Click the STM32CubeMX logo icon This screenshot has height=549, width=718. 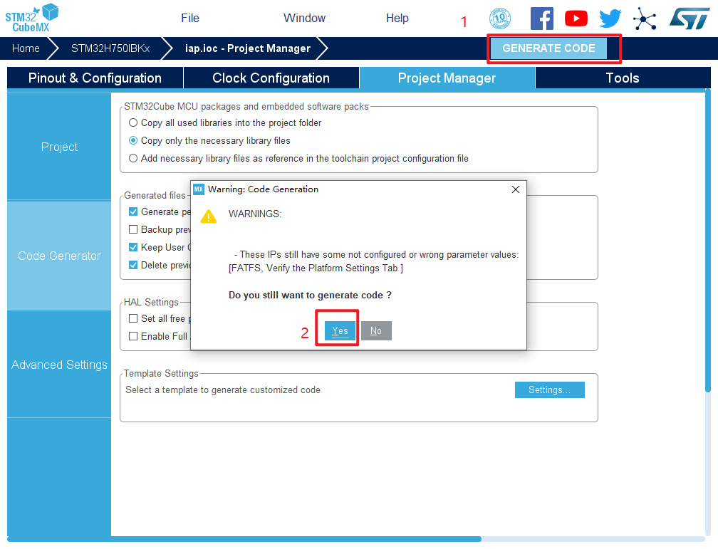click(x=31, y=18)
